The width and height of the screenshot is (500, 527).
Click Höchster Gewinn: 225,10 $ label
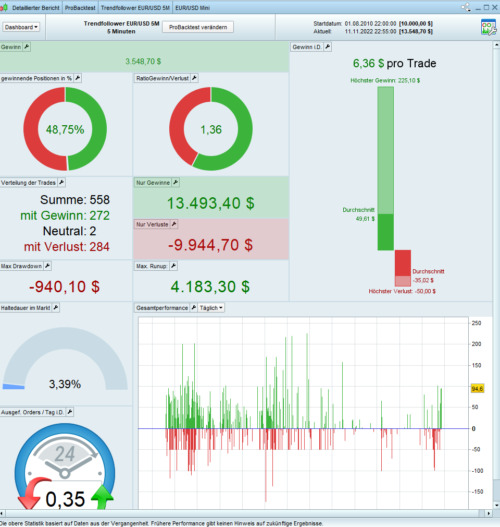[x=385, y=80]
